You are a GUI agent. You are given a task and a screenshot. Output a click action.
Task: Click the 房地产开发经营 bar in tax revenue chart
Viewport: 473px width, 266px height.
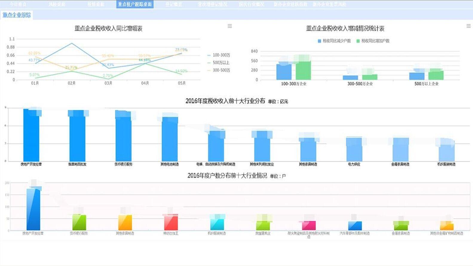tap(31, 135)
